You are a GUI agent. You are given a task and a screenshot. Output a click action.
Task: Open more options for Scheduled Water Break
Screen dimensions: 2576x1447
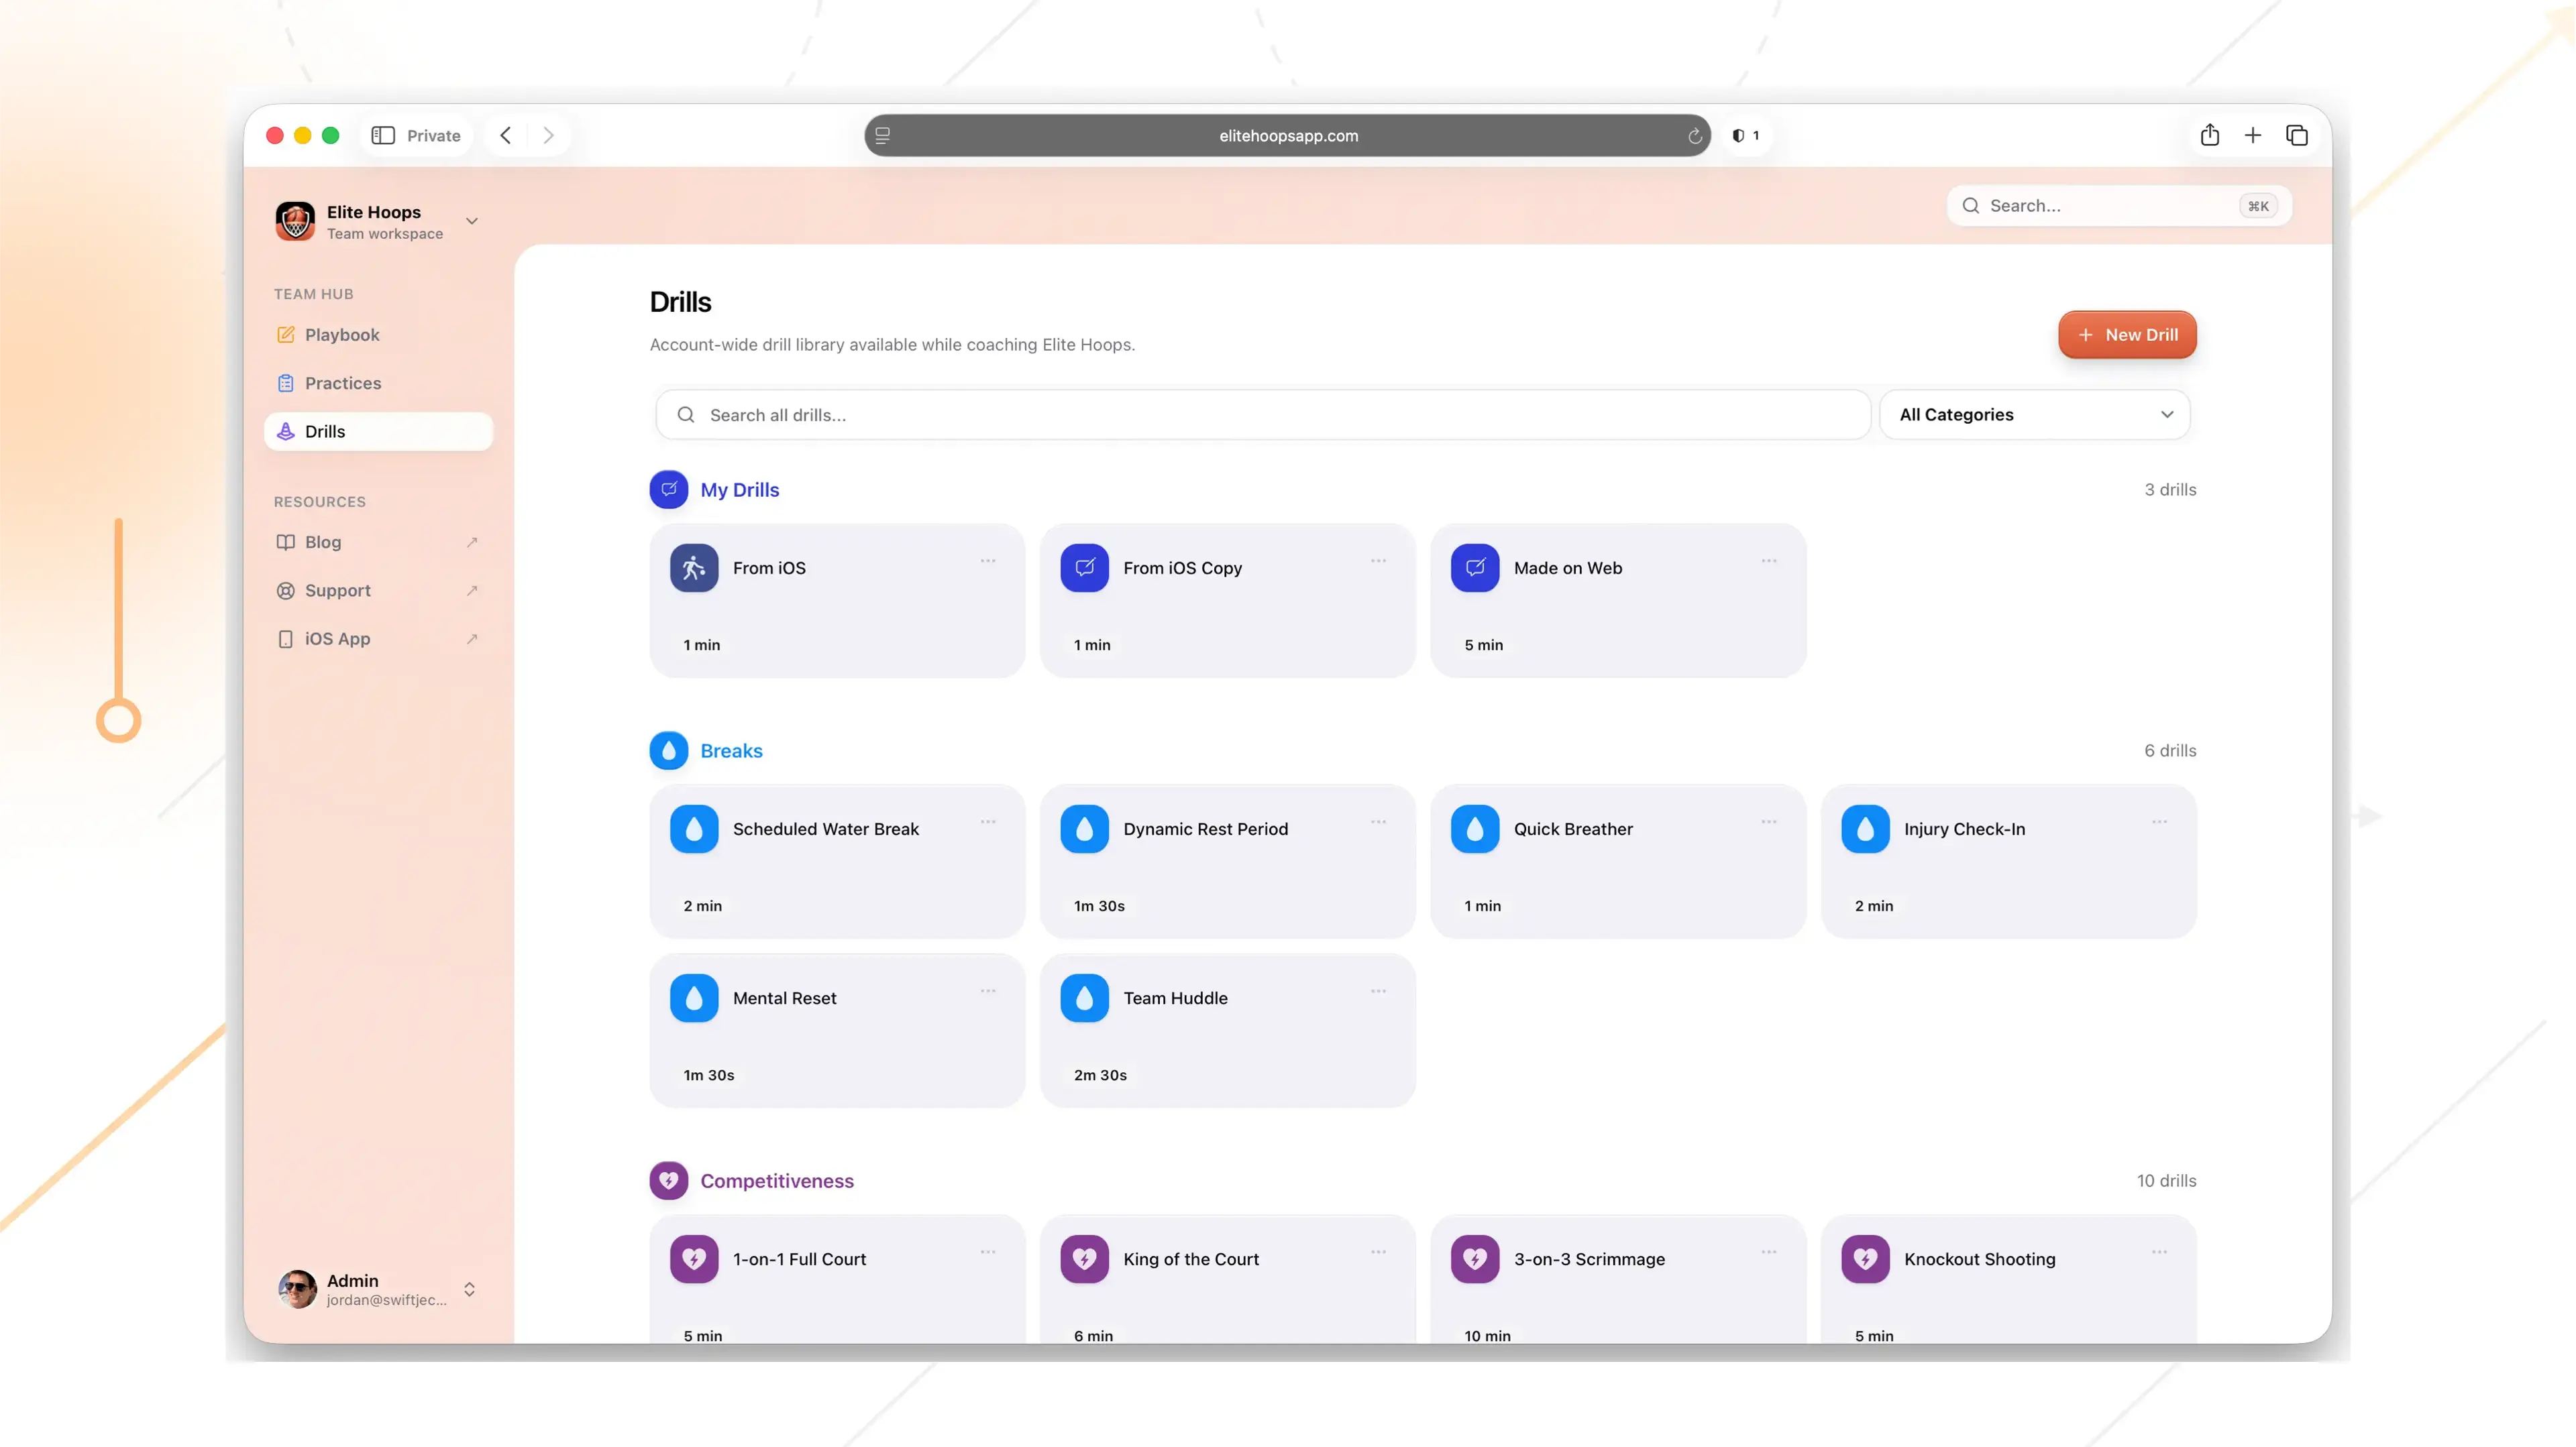pyautogui.click(x=988, y=821)
